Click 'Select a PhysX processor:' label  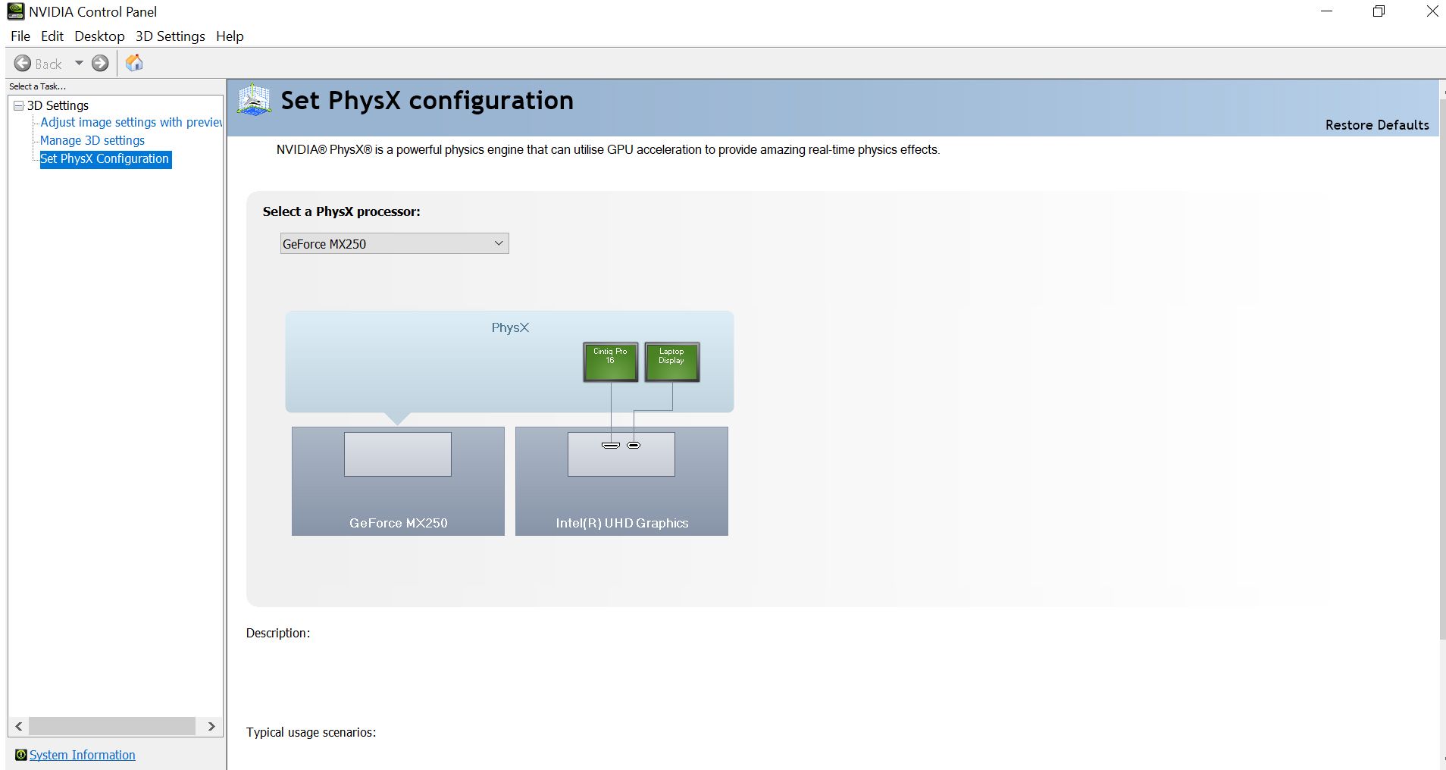341,211
